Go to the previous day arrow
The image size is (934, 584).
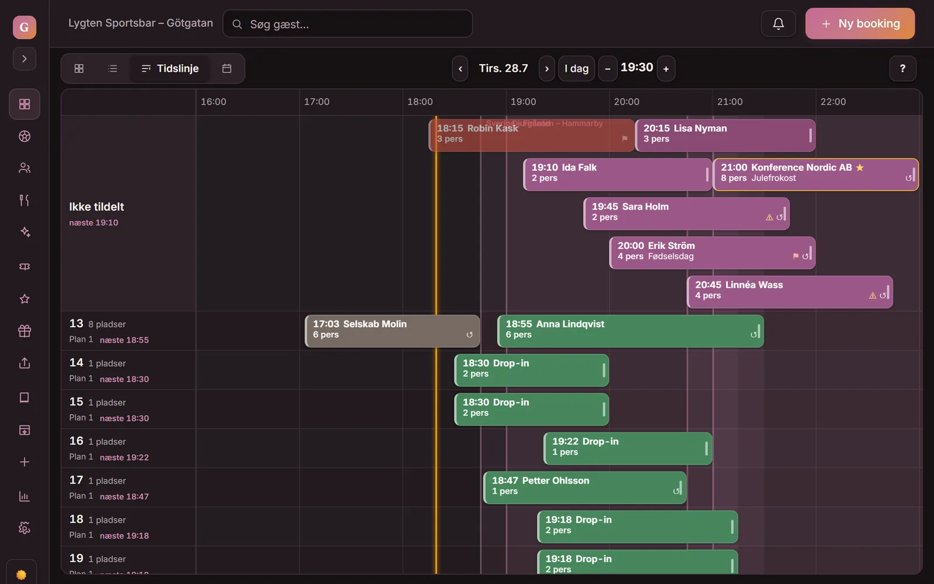(460, 69)
